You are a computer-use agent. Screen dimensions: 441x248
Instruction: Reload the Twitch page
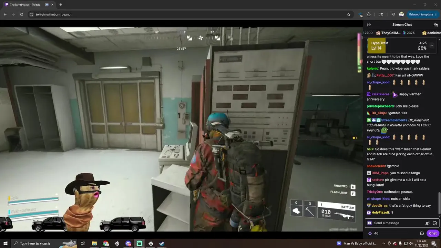[21, 14]
